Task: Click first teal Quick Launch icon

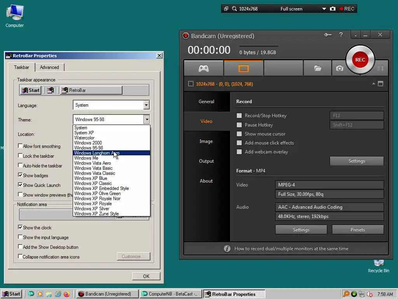Action: point(31,294)
